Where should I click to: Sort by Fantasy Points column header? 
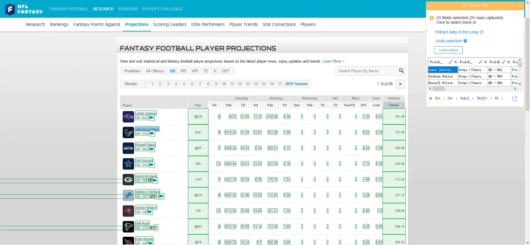coord(394,105)
